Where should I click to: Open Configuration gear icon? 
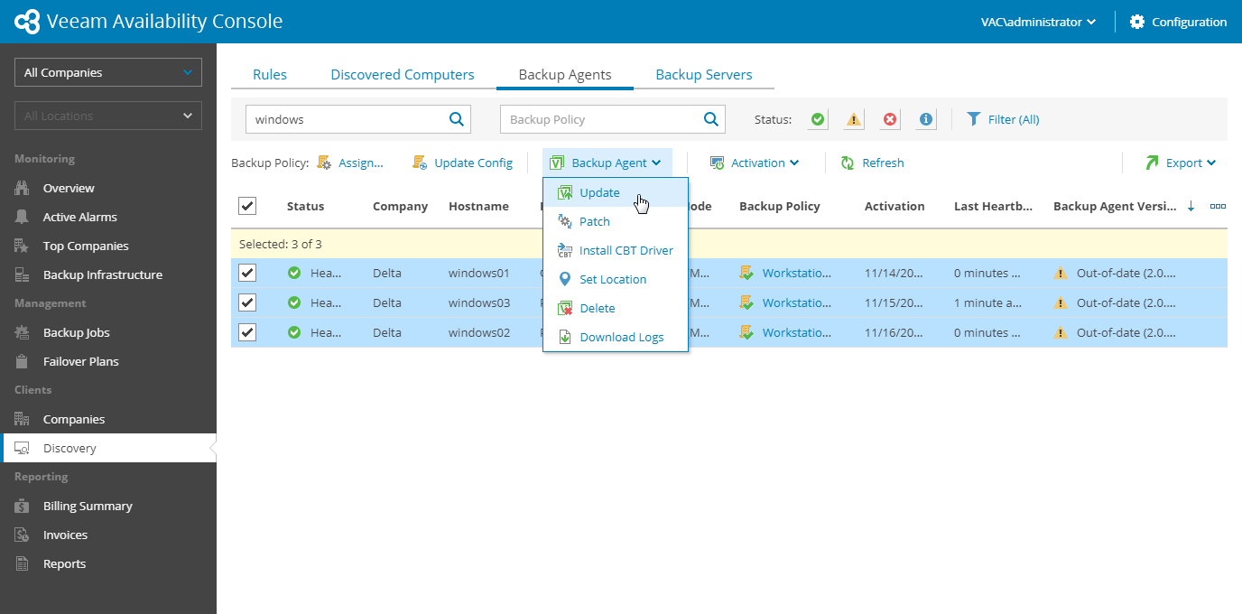click(x=1137, y=22)
